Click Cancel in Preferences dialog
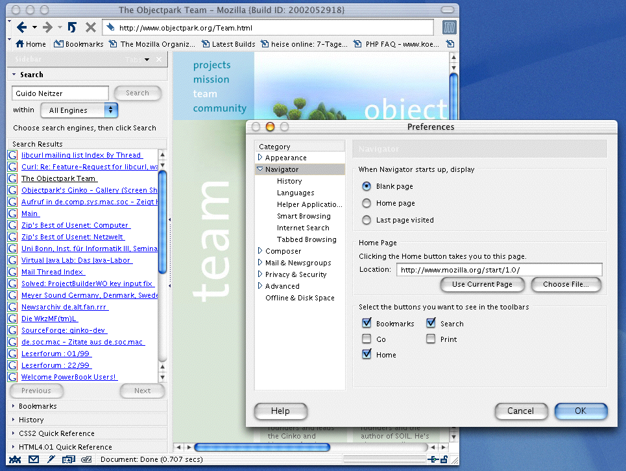The height and width of the screenshot is (471, 626). click(x=521, y=411)
